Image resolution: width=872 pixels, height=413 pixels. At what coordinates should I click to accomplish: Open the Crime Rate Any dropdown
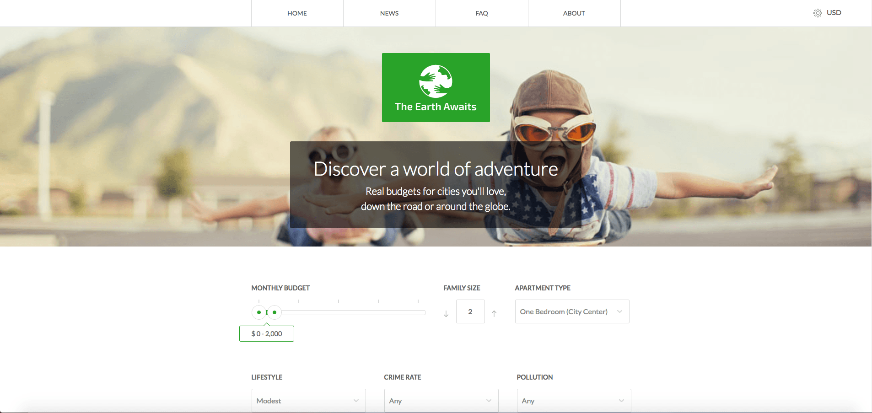tap(435, 401)
